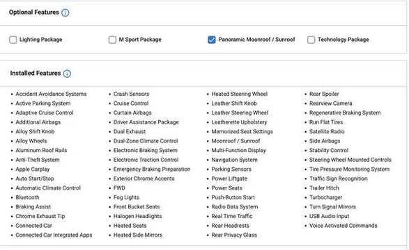Click the 'Leather Shift Knob' feature

(234, 103)
